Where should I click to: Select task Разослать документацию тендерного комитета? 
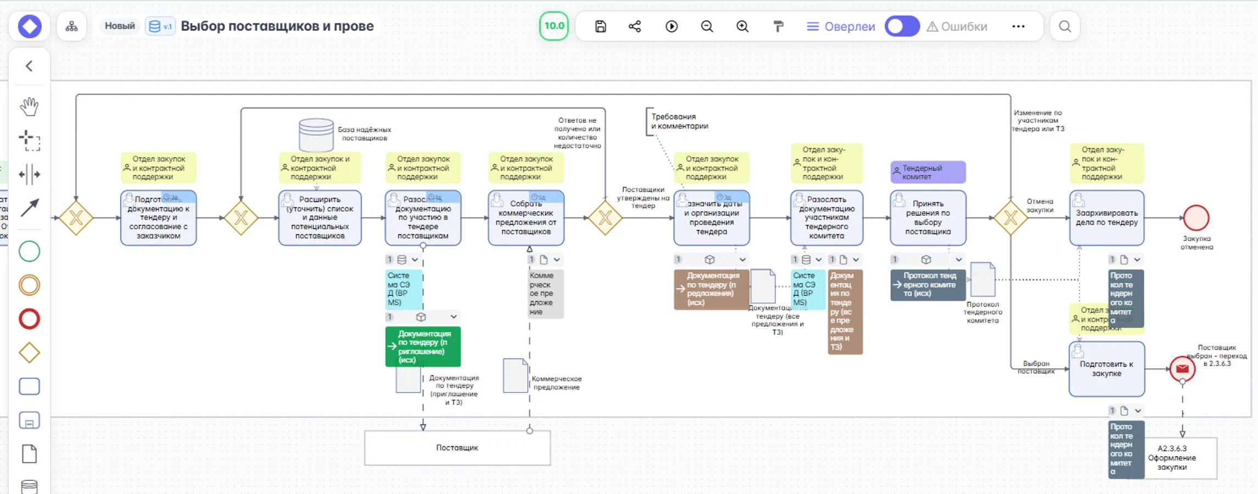pos(827,218)
